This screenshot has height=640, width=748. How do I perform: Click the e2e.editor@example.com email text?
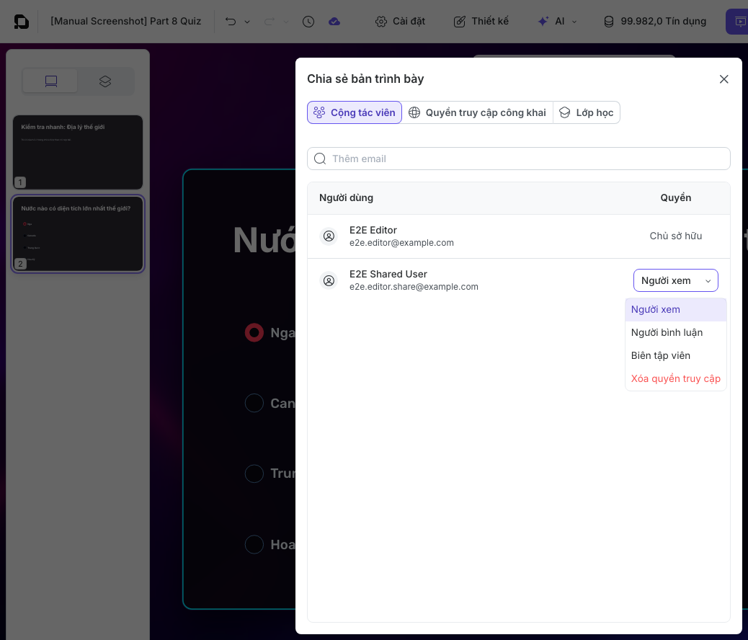point(401,243)
